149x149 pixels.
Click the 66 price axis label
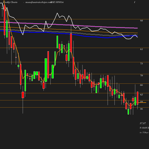point(141,85)
